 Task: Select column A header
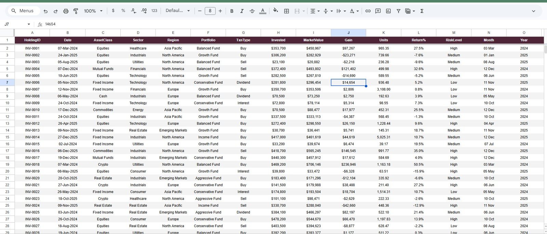point(32,33)
